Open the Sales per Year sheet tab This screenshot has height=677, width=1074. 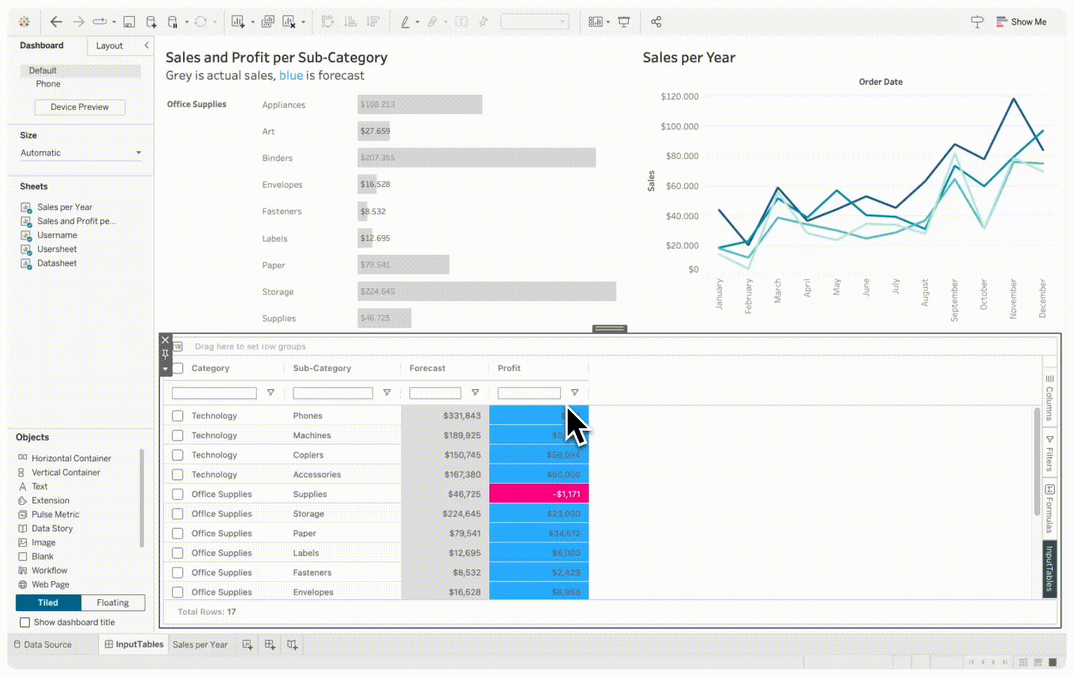point(200,644)
